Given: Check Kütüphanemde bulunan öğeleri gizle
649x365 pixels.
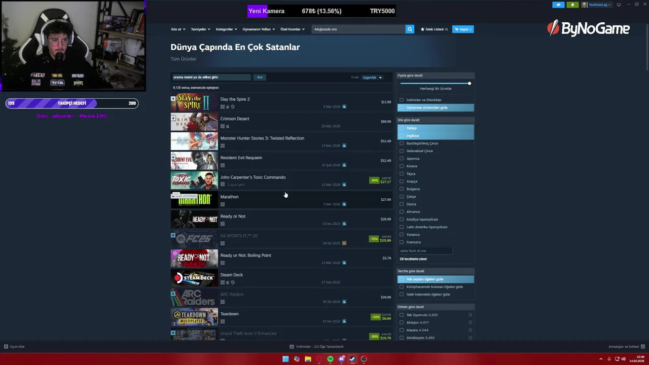Looking at the screenshot, I should tap(402, 287).
